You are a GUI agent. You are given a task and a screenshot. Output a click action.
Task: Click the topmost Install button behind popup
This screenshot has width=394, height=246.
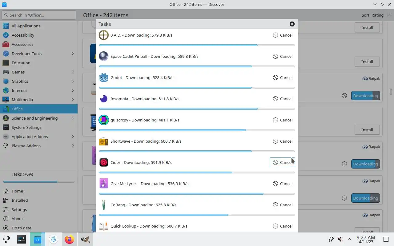(367, 27)
